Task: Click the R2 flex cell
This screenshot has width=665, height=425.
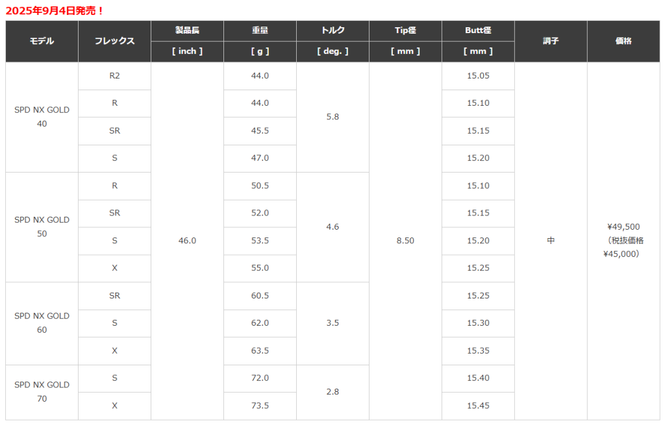Action: click(114, 75)
